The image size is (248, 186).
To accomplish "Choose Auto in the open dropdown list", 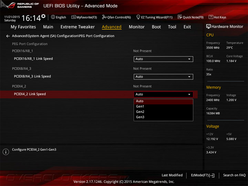I will tap(163, 101).
